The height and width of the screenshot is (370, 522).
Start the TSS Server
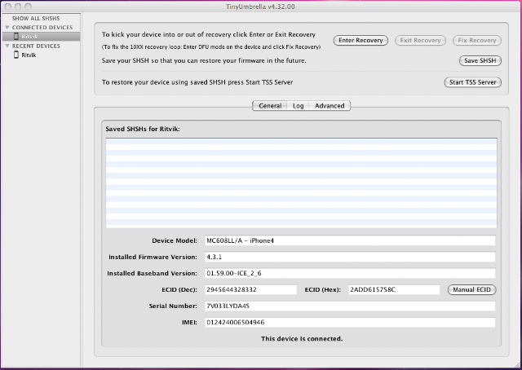[x=473, y=82]
